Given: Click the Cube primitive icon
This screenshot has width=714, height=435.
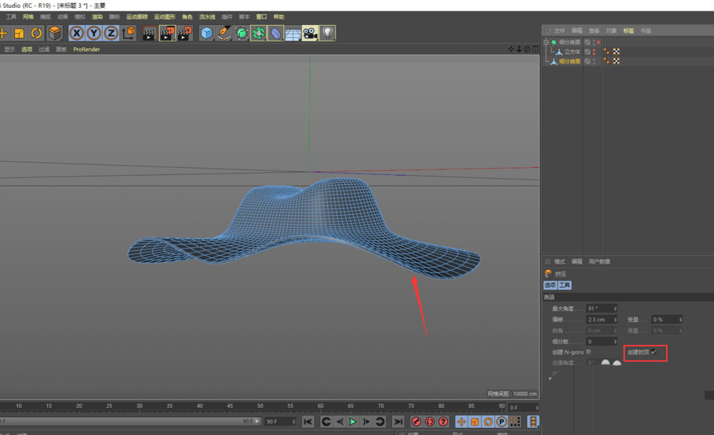Looking at the screenshot, I should point(206,33).
